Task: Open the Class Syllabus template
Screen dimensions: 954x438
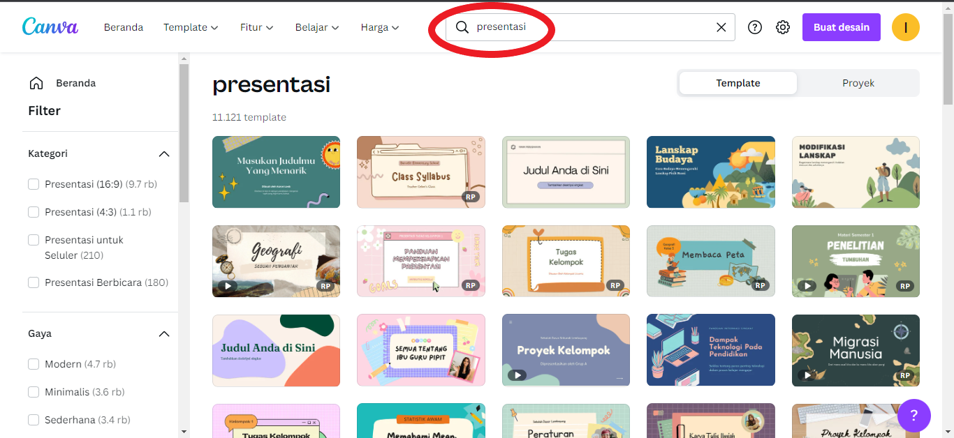Action: (x=421, y=172)
